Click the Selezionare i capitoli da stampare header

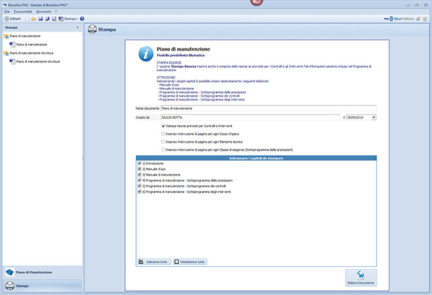(256, 158)
